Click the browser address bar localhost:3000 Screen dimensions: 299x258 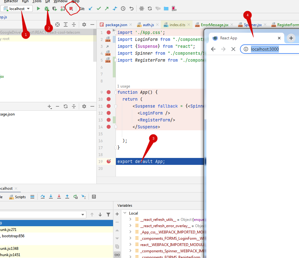(265, 49)
